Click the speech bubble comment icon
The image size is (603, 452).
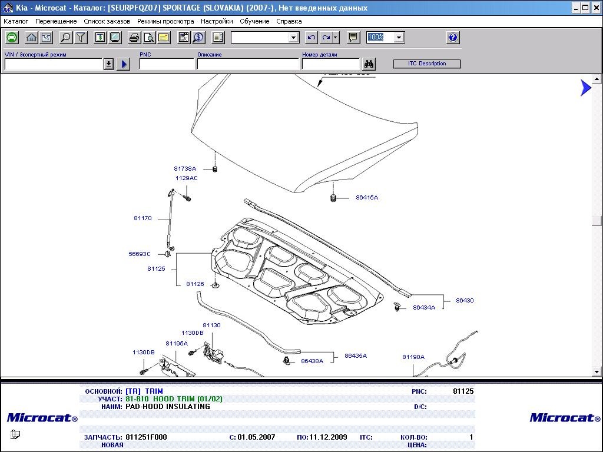pos(353,37)
